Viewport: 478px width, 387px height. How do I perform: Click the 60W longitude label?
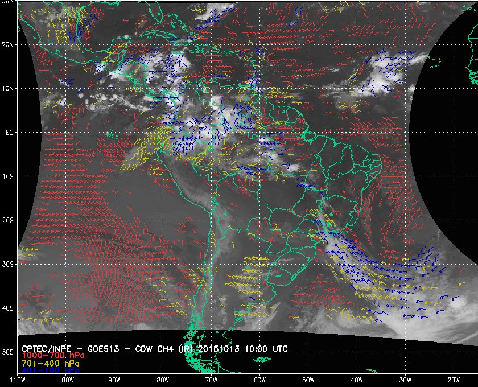pyautogui.click(x=259, y=380)
